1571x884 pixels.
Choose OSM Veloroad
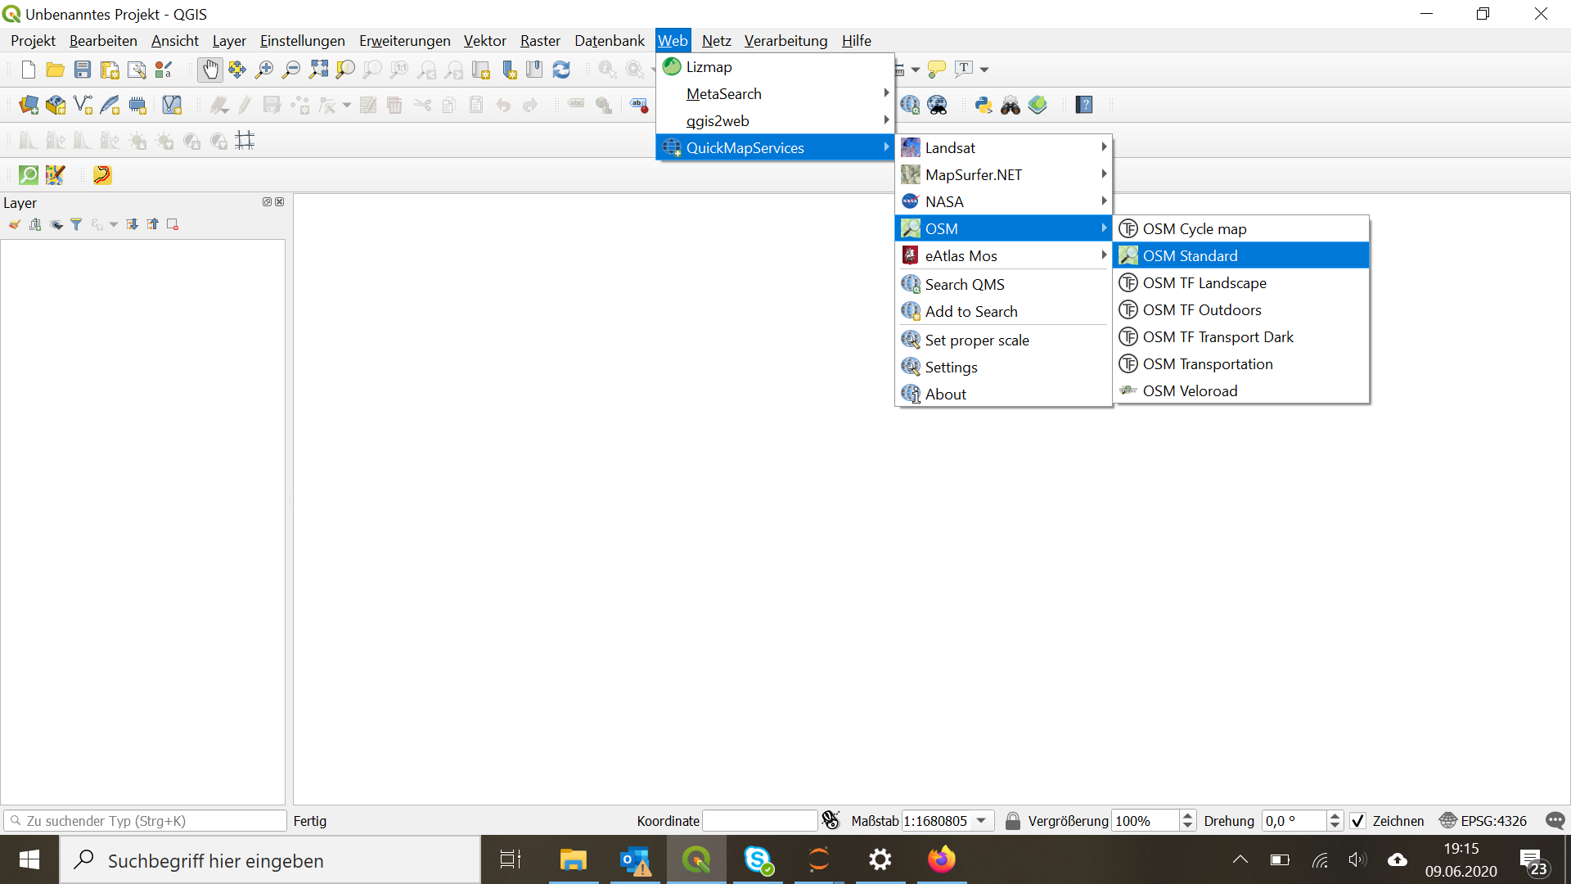(1241, 390)
